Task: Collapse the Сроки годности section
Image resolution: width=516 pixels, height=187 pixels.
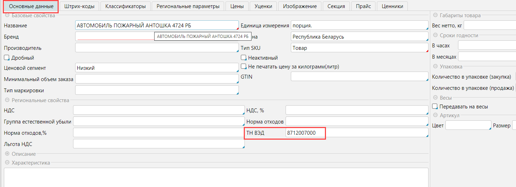Action: (x=435, y=35)
